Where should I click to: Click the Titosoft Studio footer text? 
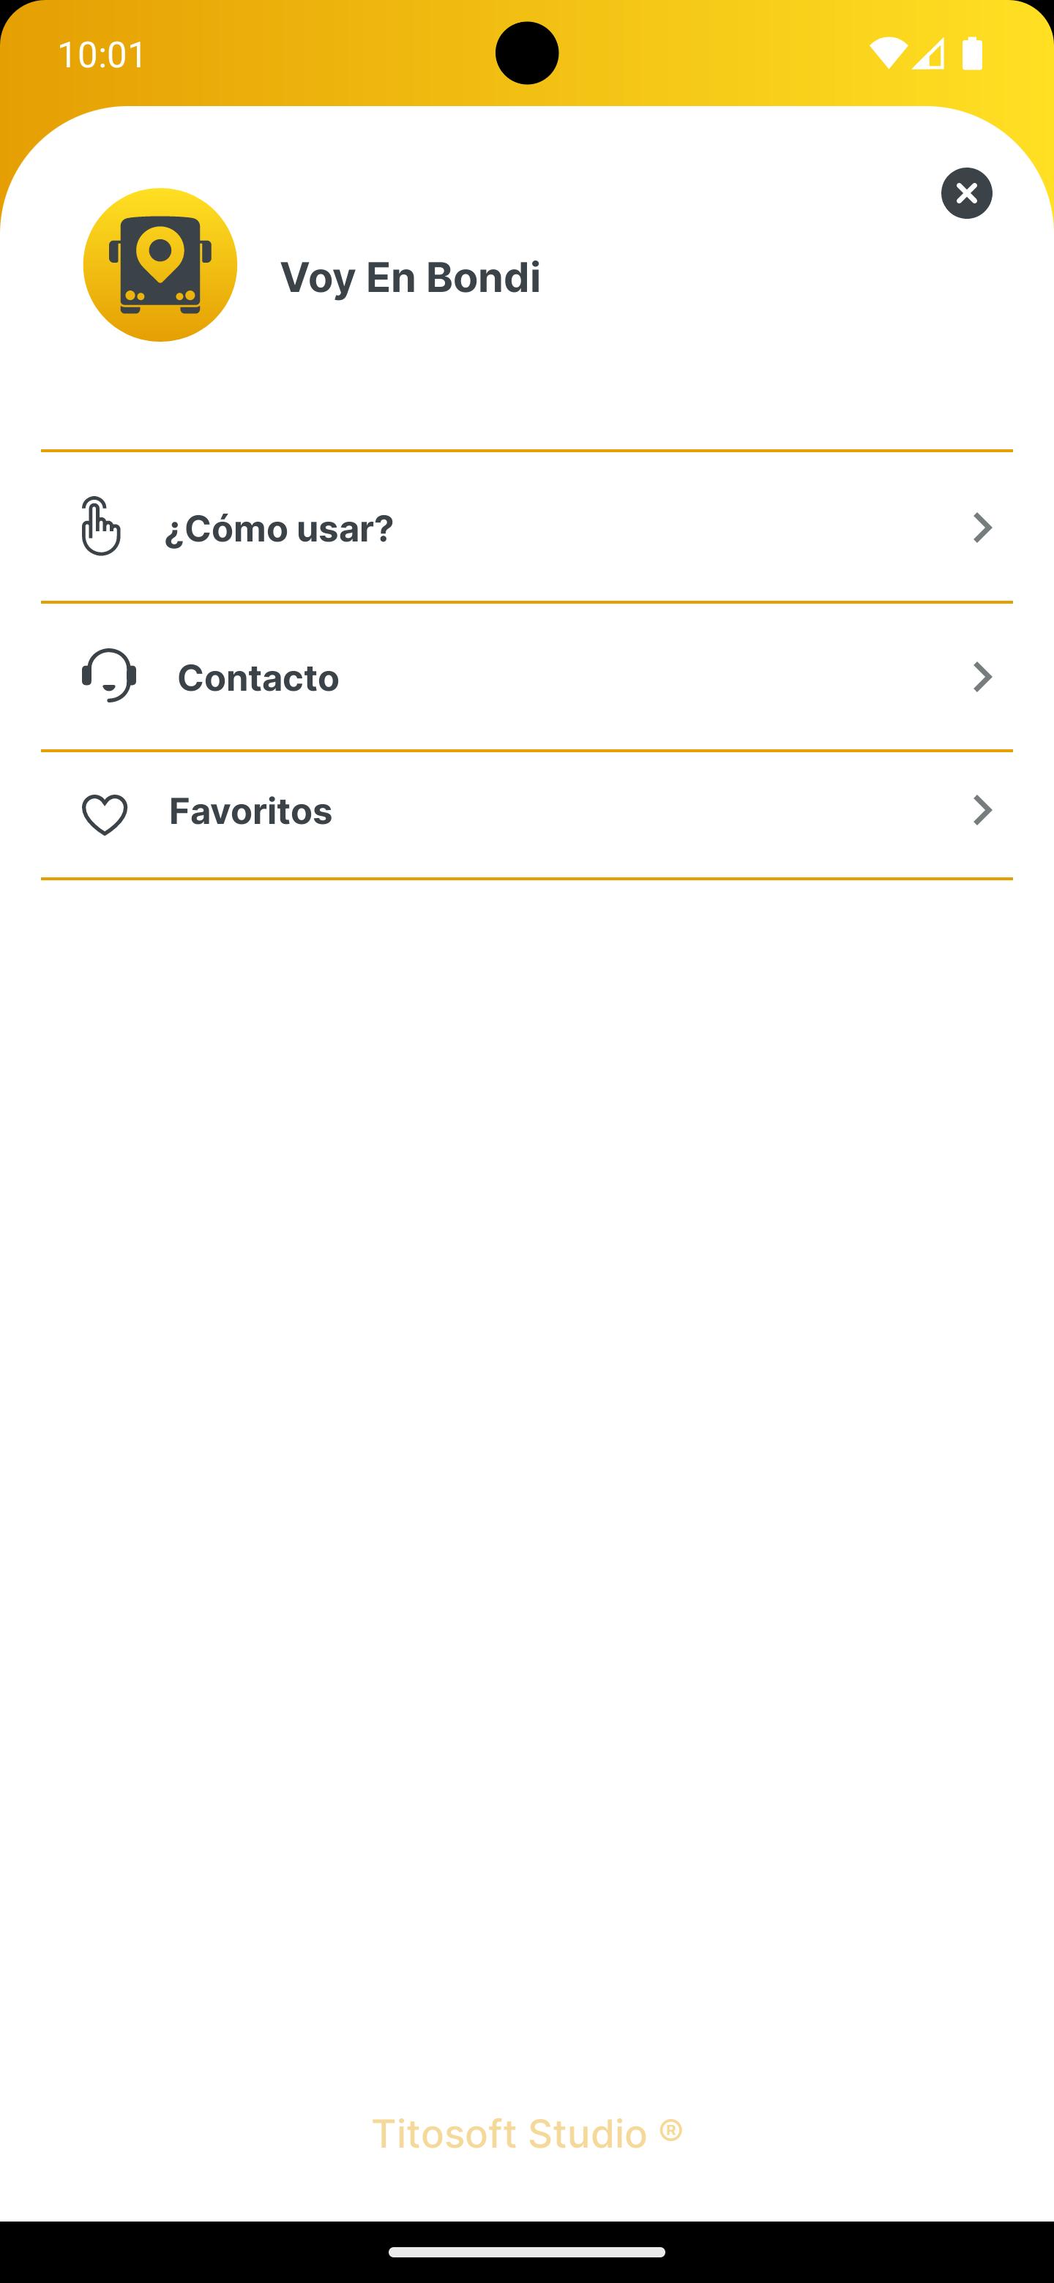526,2133
